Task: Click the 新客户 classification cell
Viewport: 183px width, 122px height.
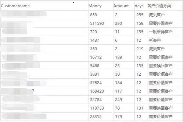Action: click(155, 40)
